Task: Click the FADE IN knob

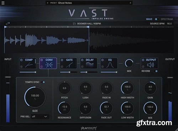Action: 106,88
